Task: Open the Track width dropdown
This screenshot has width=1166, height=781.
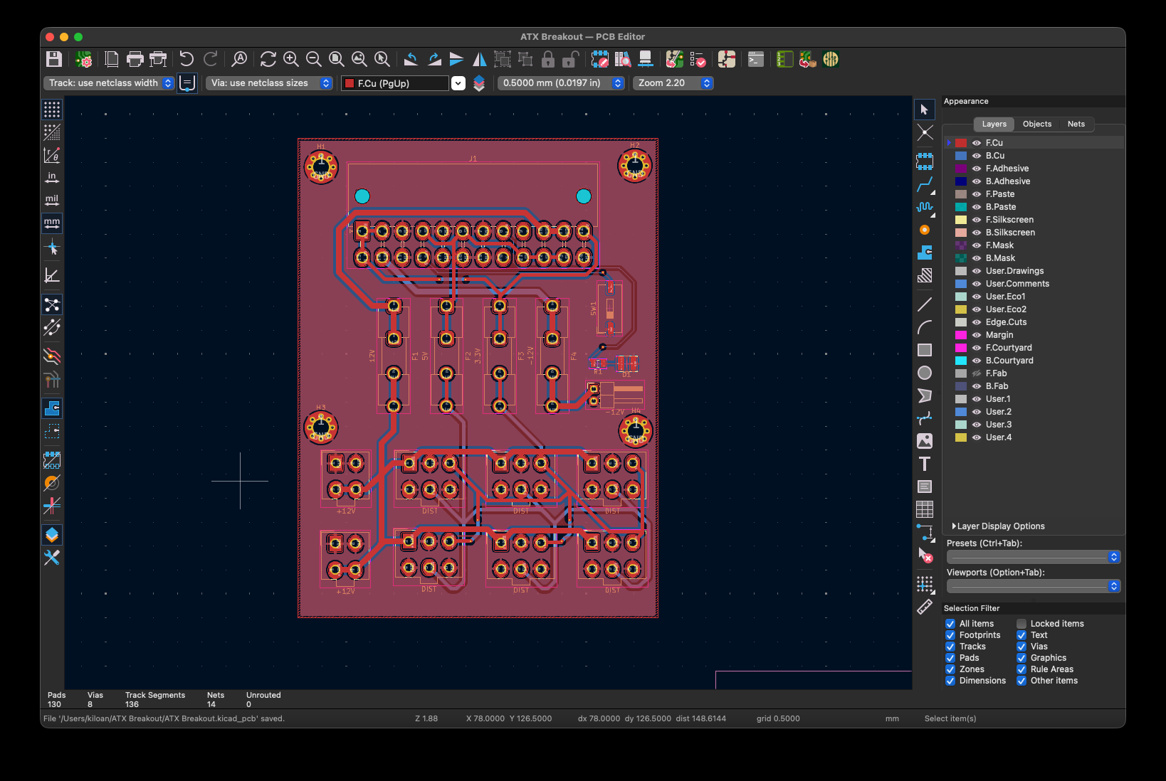Action: [x=109, y=83]
